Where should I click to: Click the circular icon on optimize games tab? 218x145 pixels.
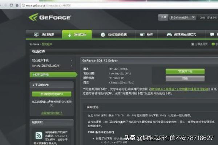tap(103, 34)
